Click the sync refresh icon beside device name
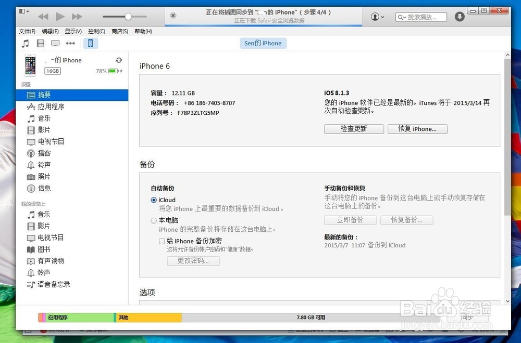Image resolution: width=521 pixels, height=343 pixels. tap(118, 60)
